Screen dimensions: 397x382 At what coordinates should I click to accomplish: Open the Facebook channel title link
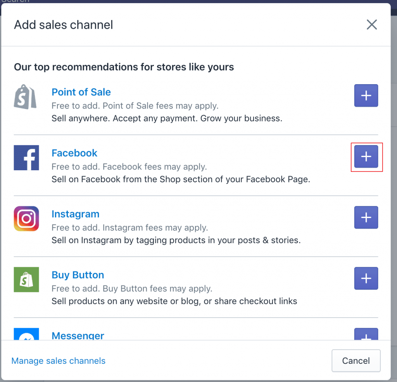(74, 153)
